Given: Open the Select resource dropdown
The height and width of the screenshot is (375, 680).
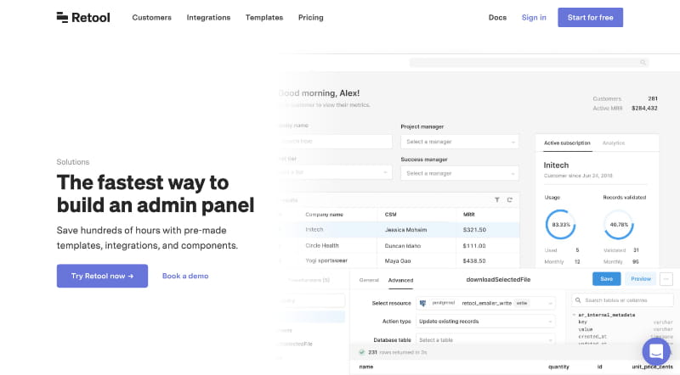Looking at the screenshot, I should pos(485,303).
